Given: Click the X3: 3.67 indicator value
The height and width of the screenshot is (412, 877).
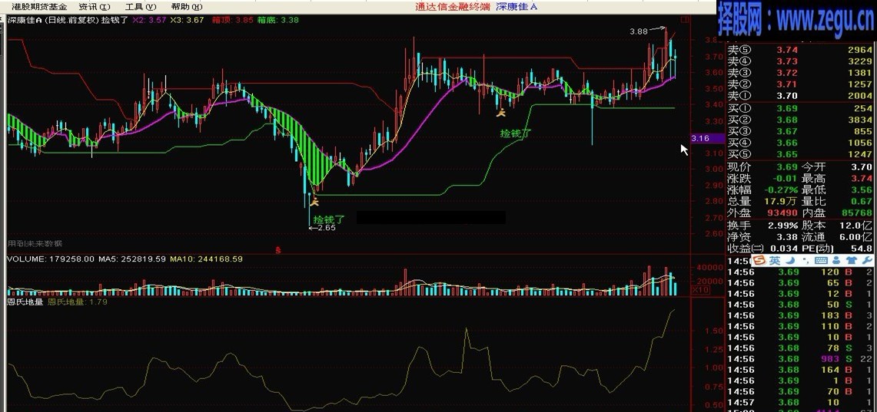Looking at the screenshot, I should point(187,20).
